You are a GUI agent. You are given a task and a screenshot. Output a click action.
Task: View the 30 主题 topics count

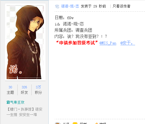point(10,90)
